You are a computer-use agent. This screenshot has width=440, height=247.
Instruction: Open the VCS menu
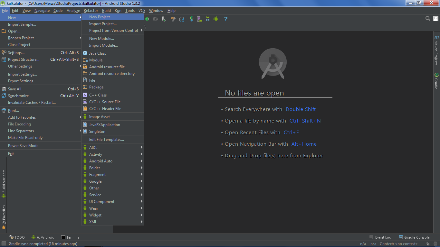142,11
